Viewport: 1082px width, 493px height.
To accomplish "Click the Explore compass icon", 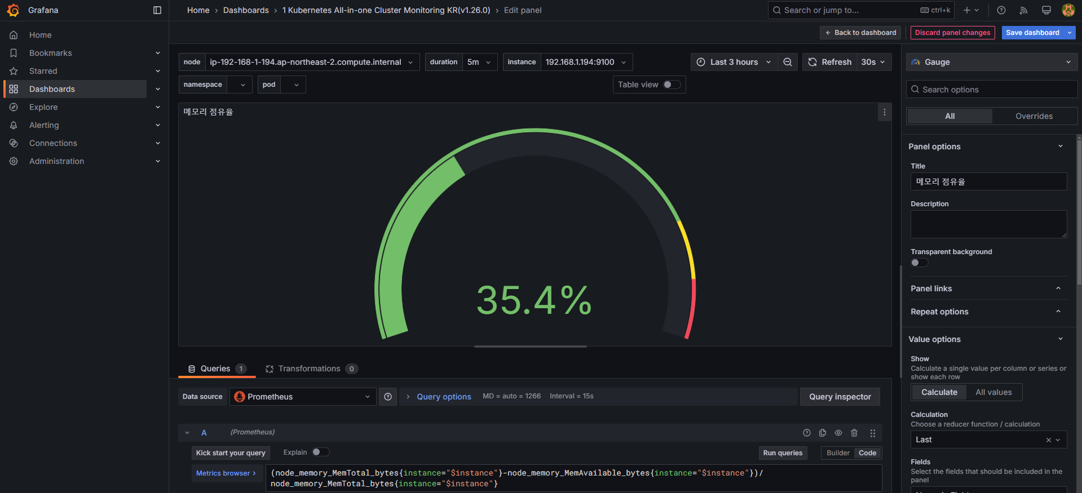I will pos(14,107).
